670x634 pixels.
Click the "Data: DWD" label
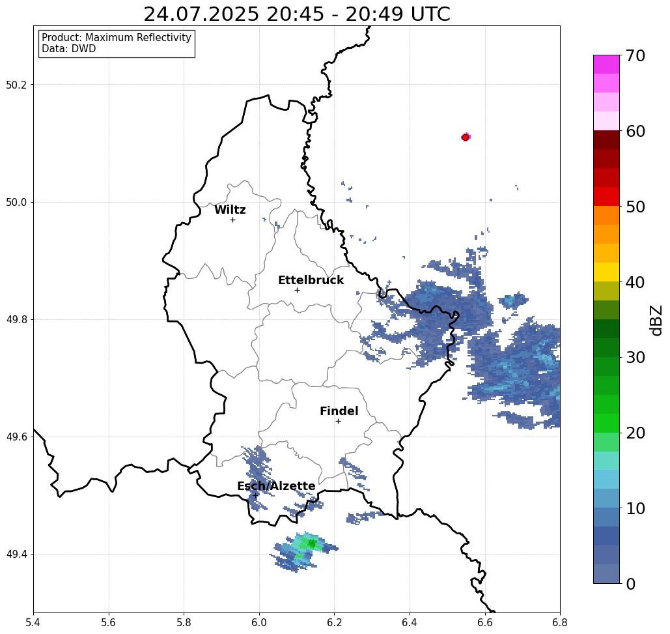(69, 49)
